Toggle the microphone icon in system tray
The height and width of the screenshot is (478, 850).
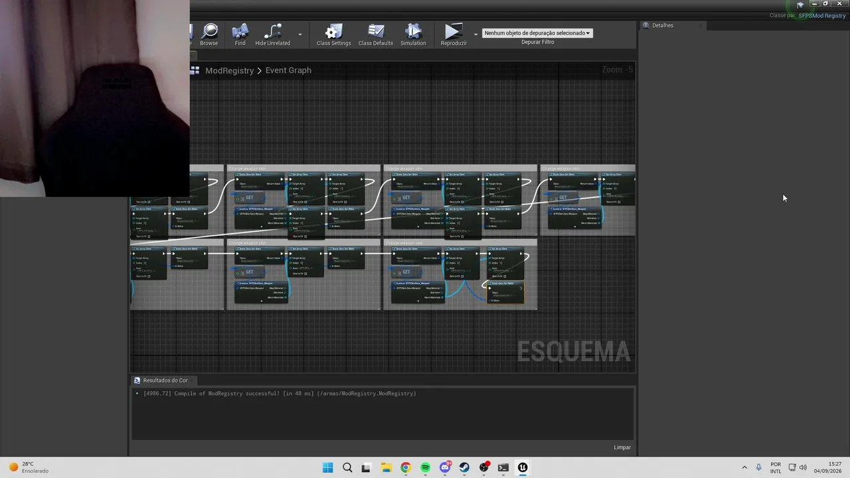758,467
